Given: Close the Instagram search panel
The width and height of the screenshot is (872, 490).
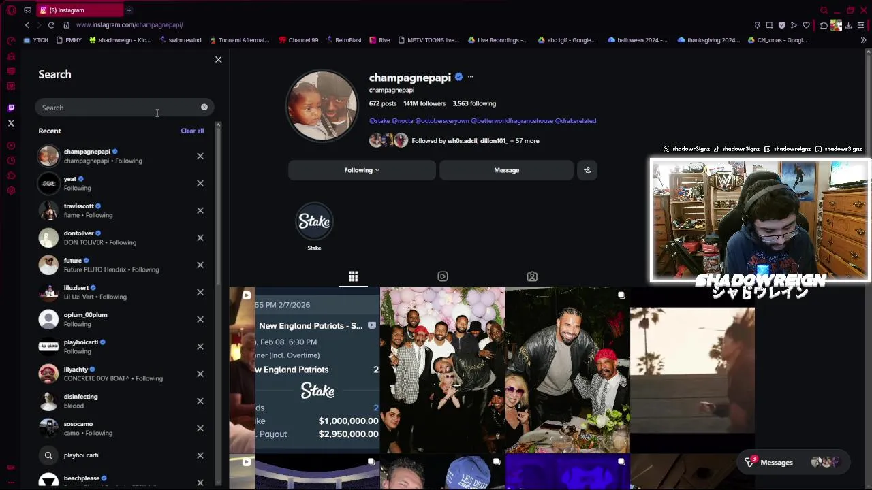Looking at the screenshot, I should (x=218, y=60).
